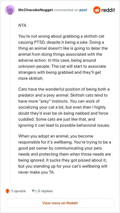The width and height of the screenshot is (120, 213).
Task: Open the "0 replies" label
Action: pyautogui.click(x=45, y=191)
